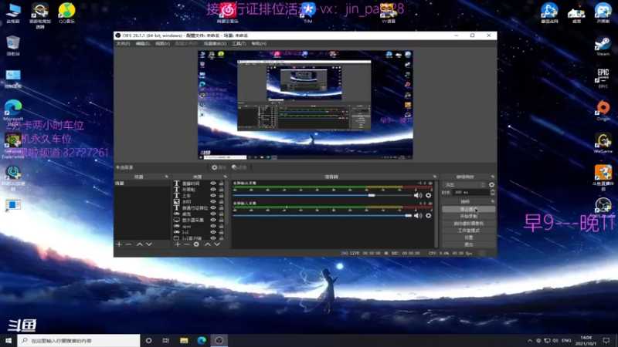Start the virtual camera (启动虚拟摄像机)
Screen dimensions: 618x347
[469, 224]
